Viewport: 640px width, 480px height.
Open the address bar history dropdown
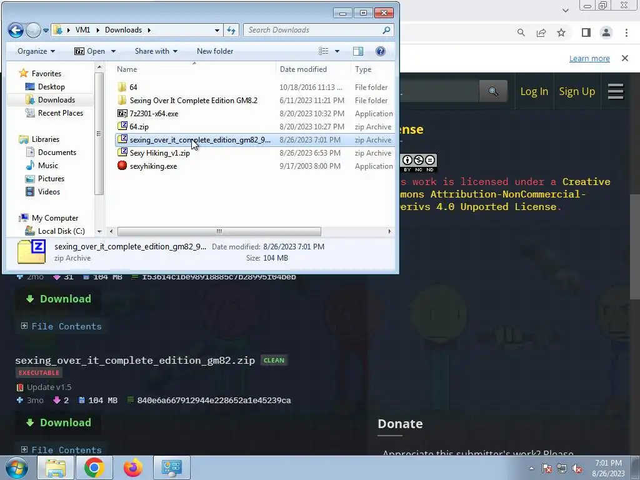coord(217,30)
